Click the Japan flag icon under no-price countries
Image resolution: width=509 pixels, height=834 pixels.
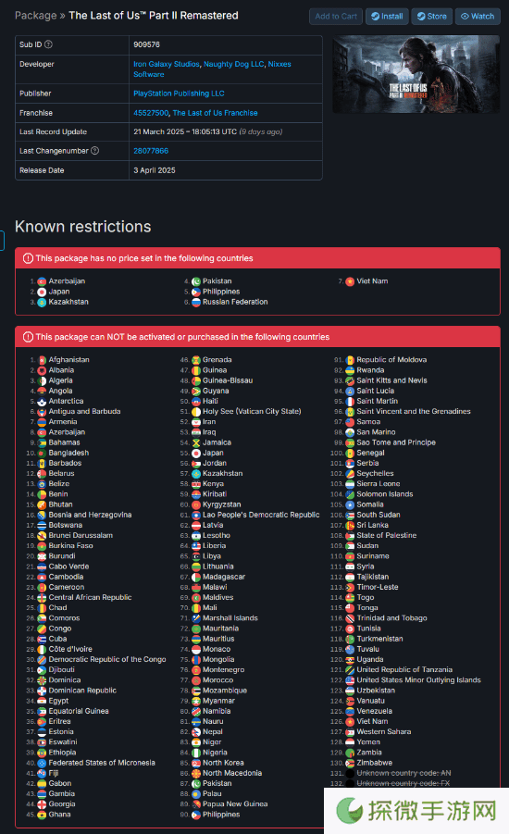click(42, 292)
